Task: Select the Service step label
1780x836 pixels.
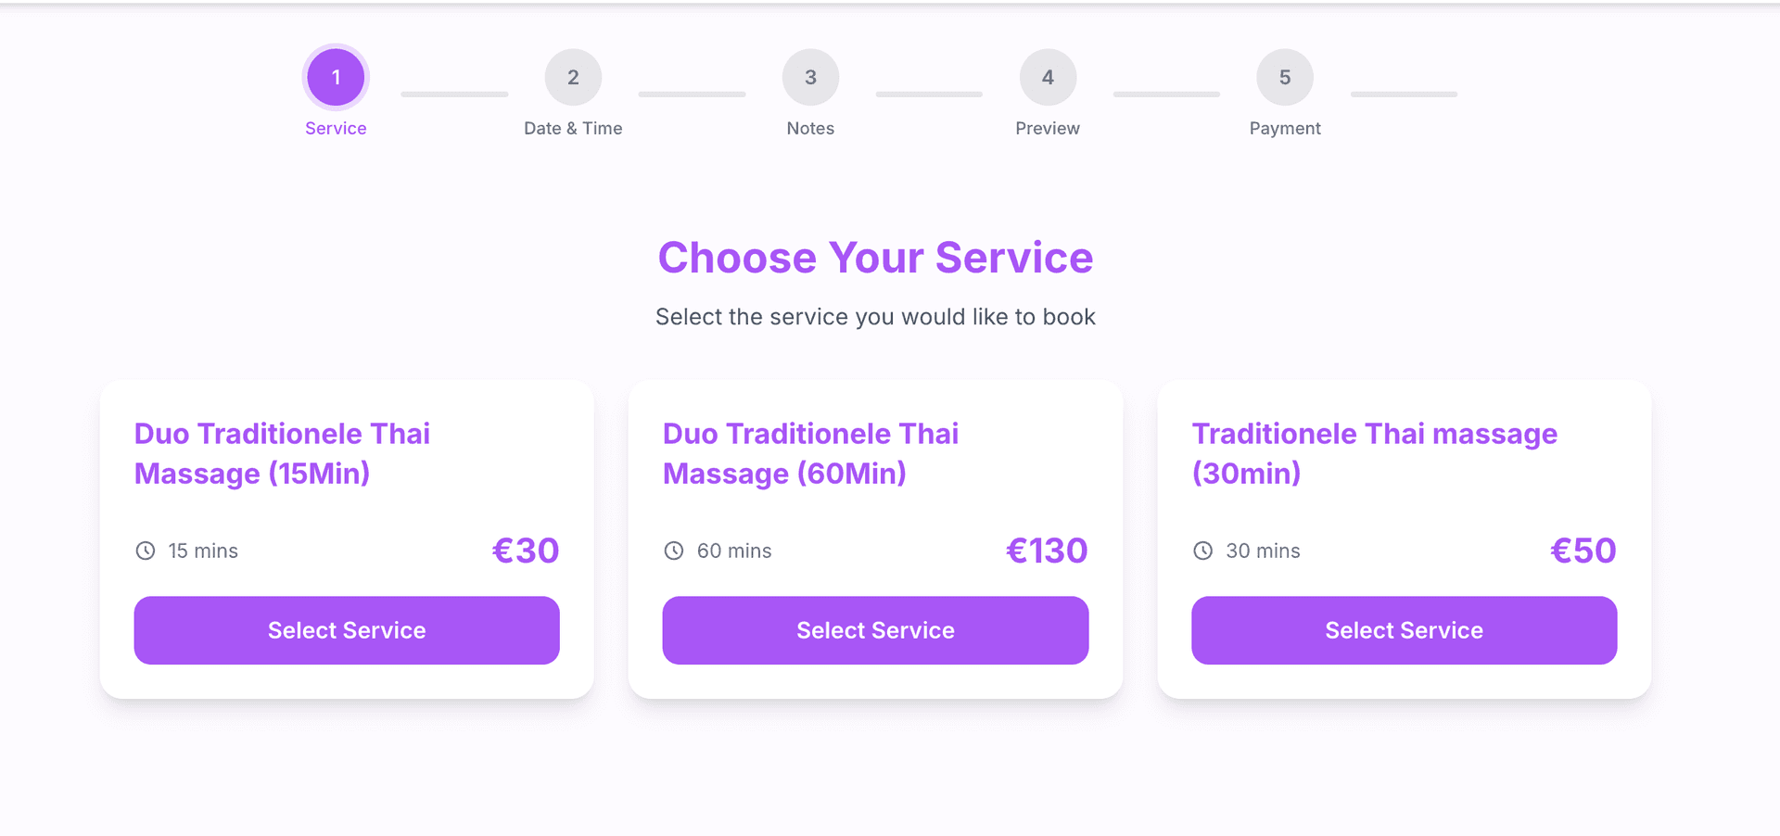Action: pyautogui.click(x=336, y=128)
